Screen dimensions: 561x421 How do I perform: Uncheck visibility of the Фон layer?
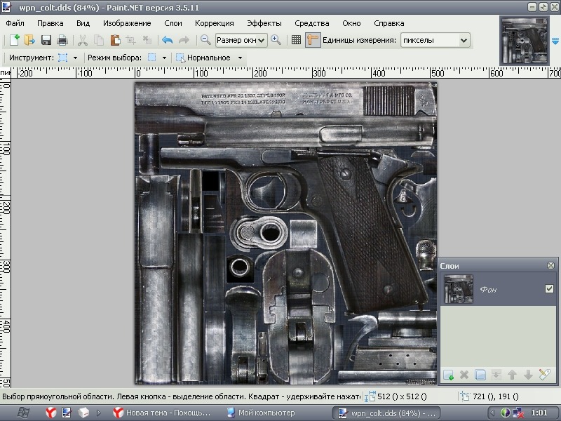(549, 289)
